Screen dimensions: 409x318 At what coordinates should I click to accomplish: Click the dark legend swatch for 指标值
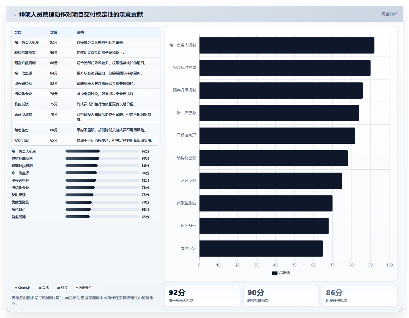point(275,273)
